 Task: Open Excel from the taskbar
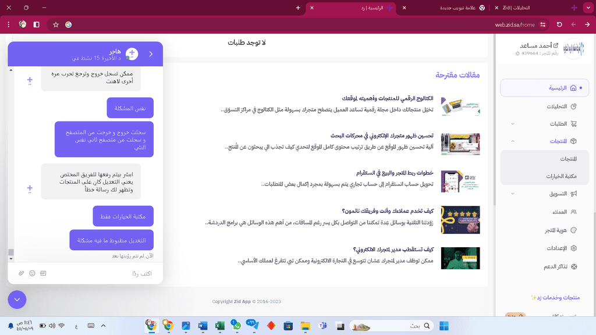[219, 326]
